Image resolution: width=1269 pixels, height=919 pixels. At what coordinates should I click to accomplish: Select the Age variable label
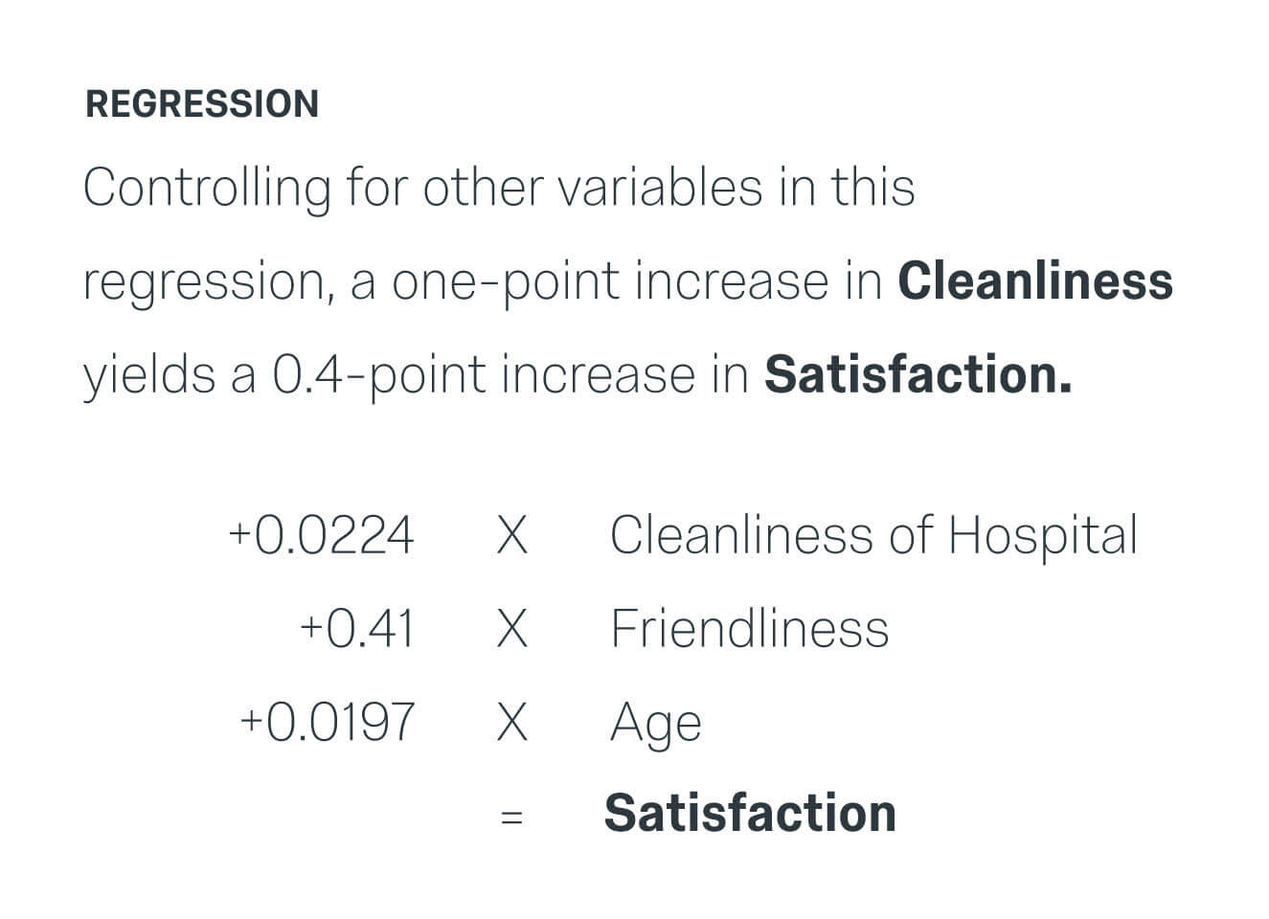[656, 724]
